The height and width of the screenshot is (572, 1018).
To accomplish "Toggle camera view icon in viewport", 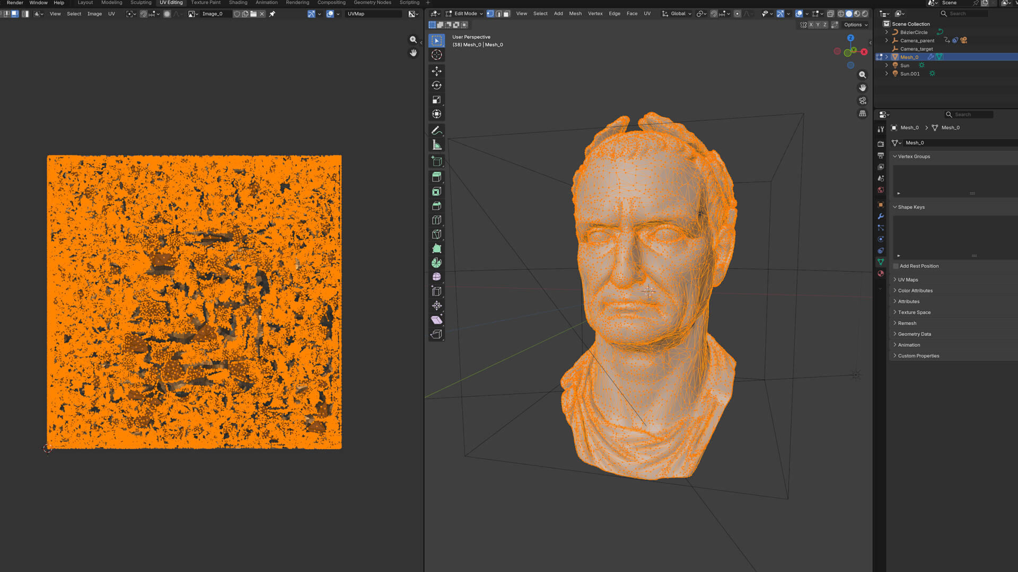I will point(863,101).
